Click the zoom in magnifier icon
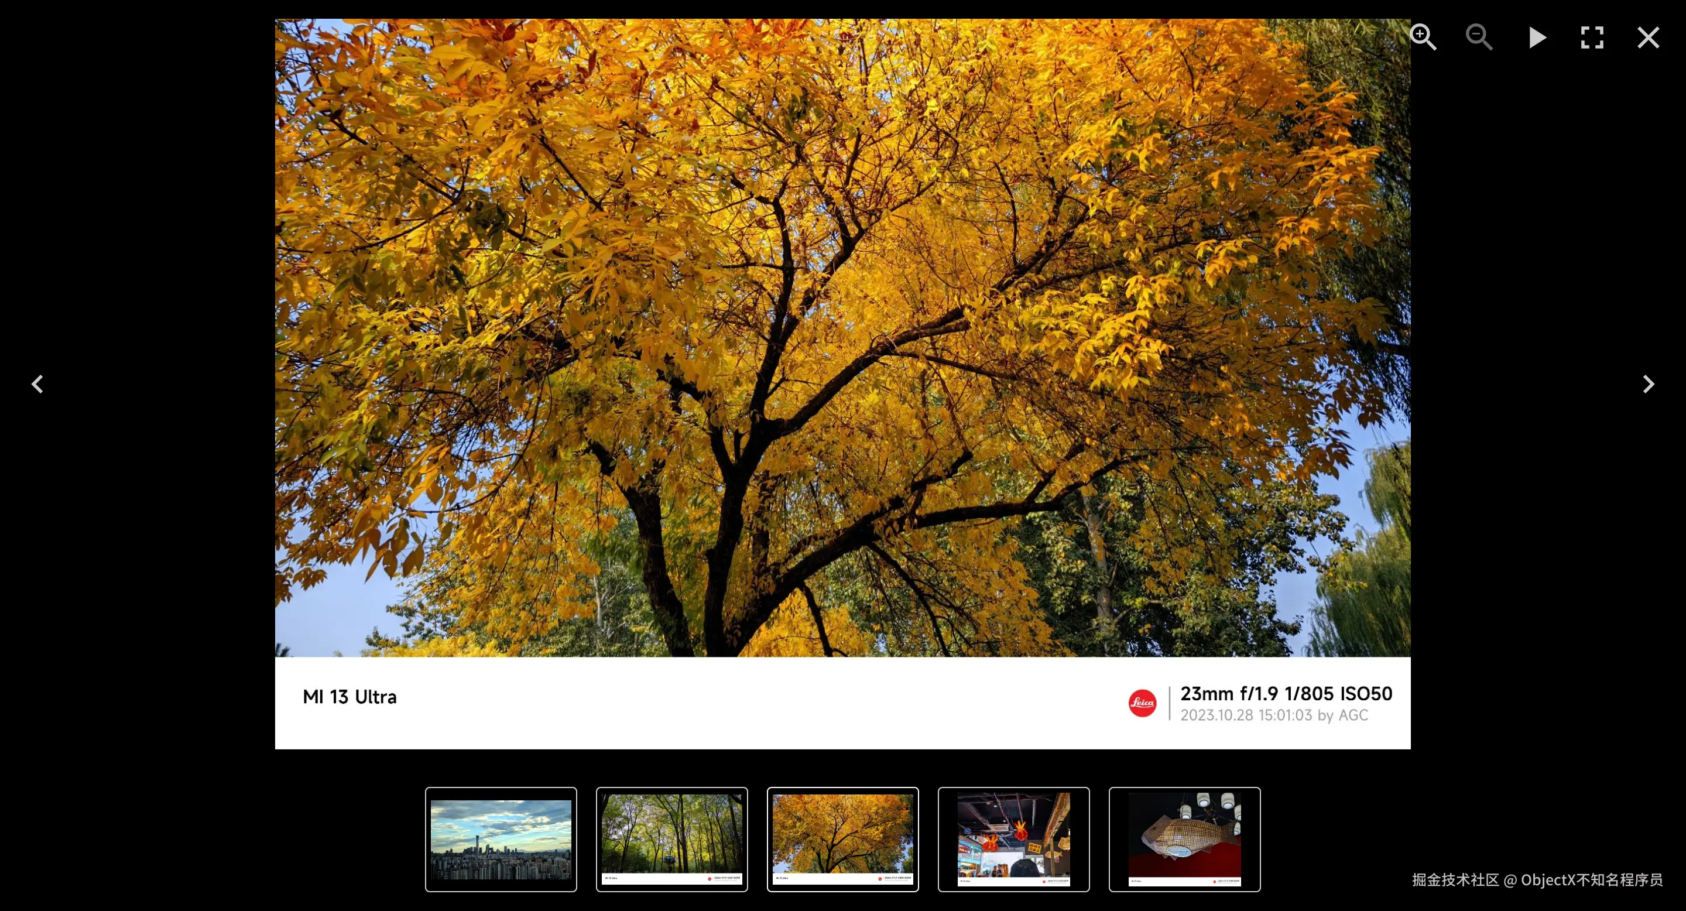1686x911 pixels. (1423, 37)
